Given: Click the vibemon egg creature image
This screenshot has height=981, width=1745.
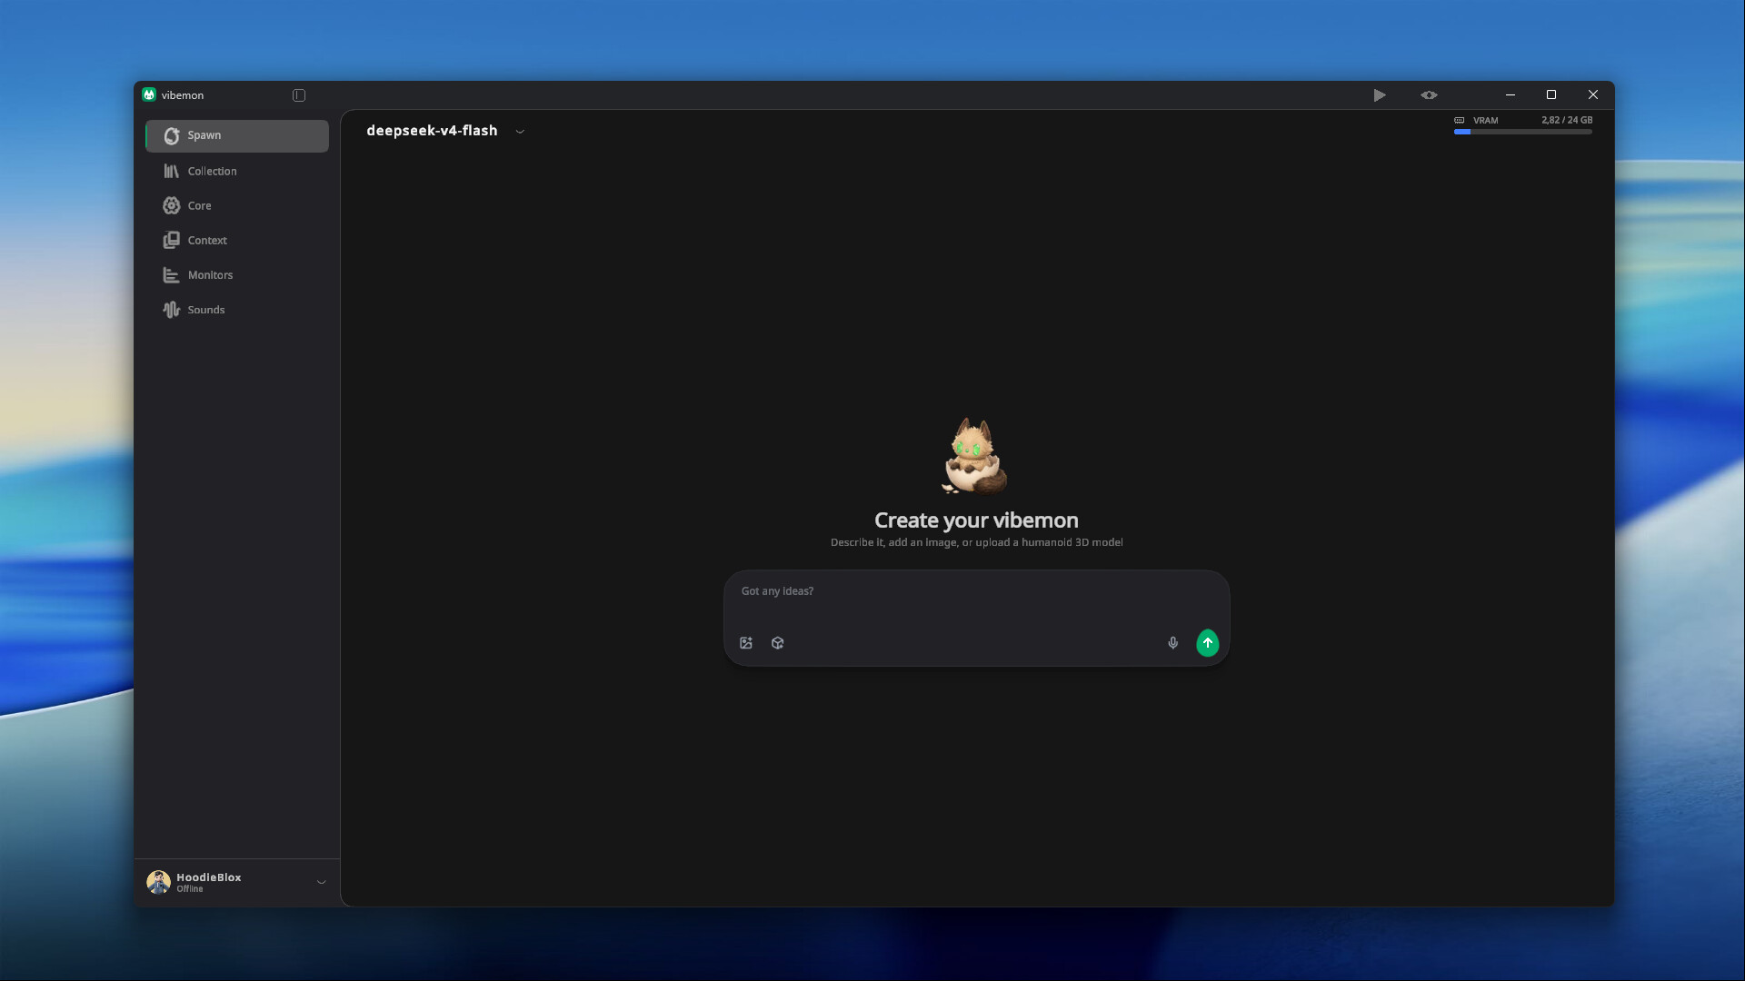Looking at the screenshot, I should [x=975, y=456].
